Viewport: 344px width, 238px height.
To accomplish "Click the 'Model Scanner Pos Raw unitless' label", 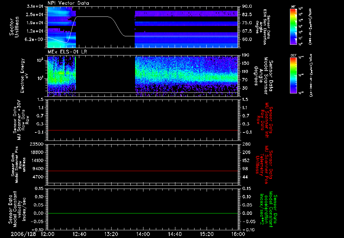I will (18, 165).
